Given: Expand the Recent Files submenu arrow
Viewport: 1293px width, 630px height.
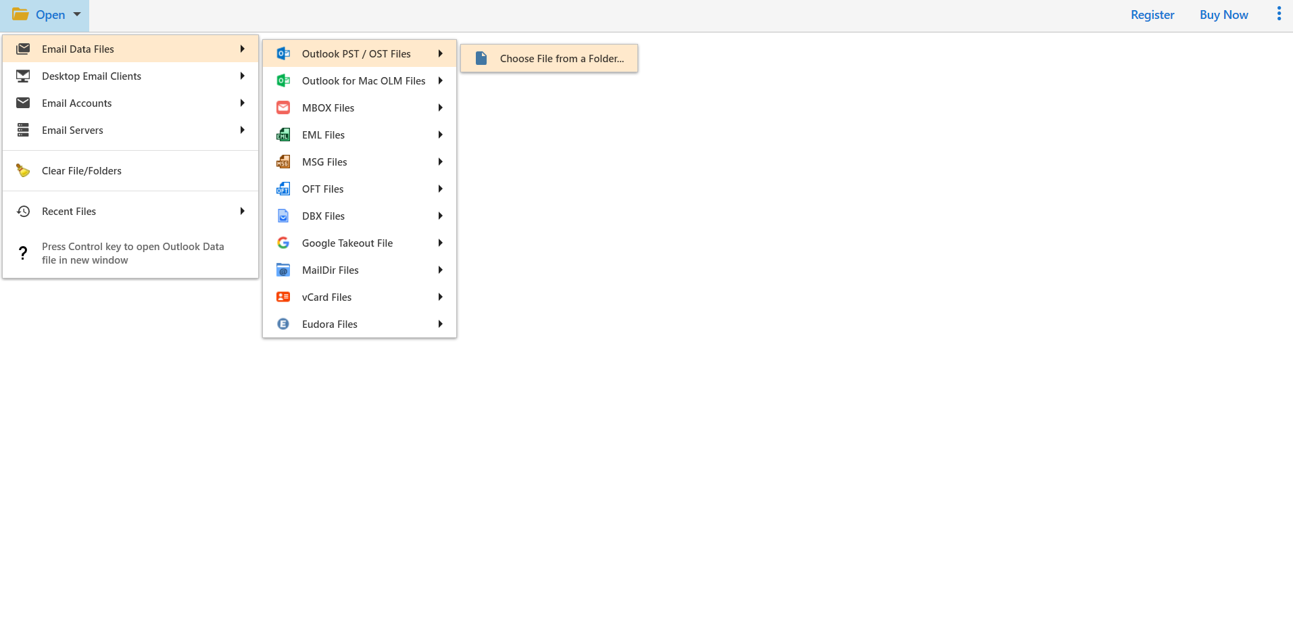Looking at the screenshot, I should pos(242,211).
